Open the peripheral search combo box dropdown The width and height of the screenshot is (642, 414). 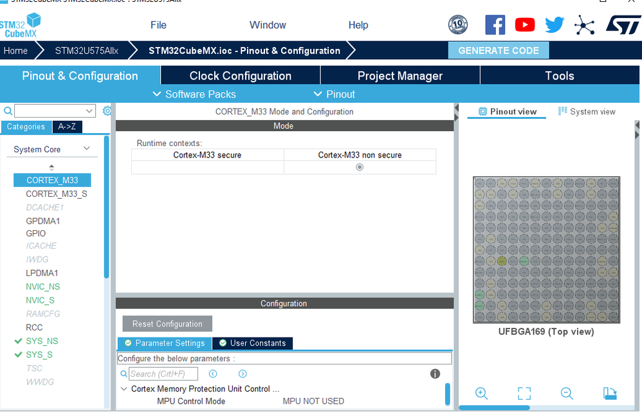(89, 111)
